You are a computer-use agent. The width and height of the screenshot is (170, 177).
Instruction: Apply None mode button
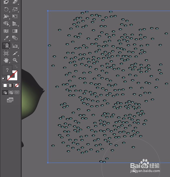click(x=17, y=86)
